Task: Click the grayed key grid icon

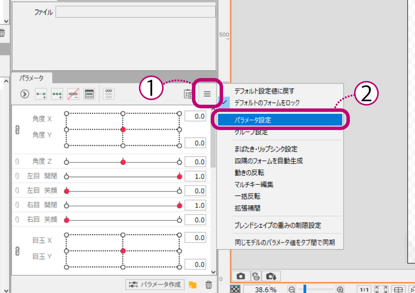Action: 109,94
